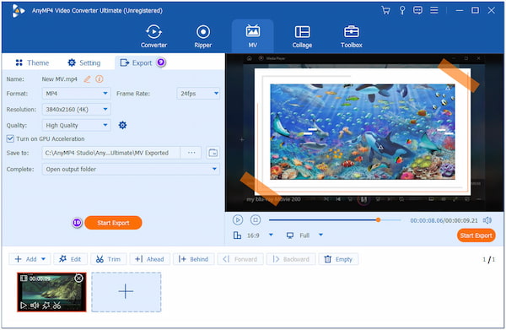The image size is (506, 330).
Task: Click the feedback chat icon
Action: click(417, 10)
